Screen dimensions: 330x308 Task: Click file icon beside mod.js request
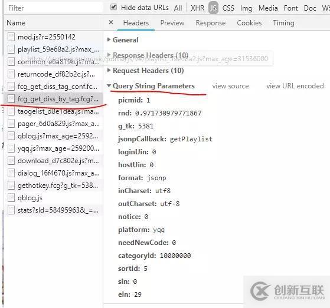(11, 37)
